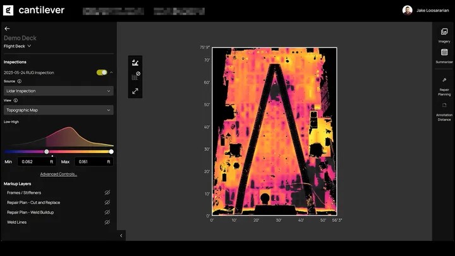Click the back arrow above Demo Deck

click(7, 28)
